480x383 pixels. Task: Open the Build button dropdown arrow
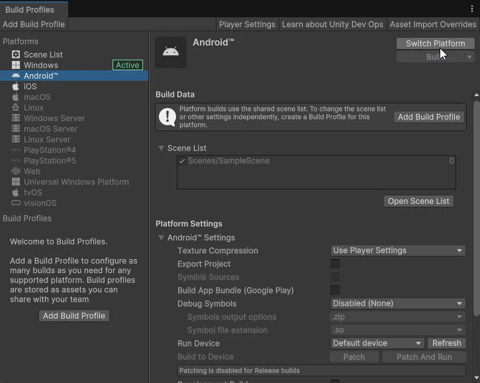(x=469, y=57)
